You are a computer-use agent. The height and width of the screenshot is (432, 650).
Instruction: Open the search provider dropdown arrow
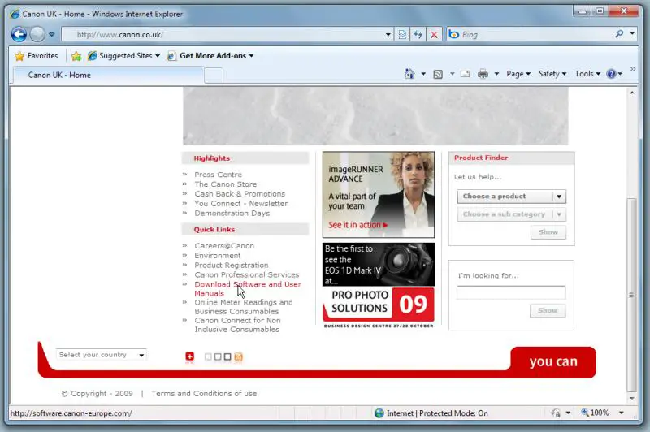click(632, 33)
